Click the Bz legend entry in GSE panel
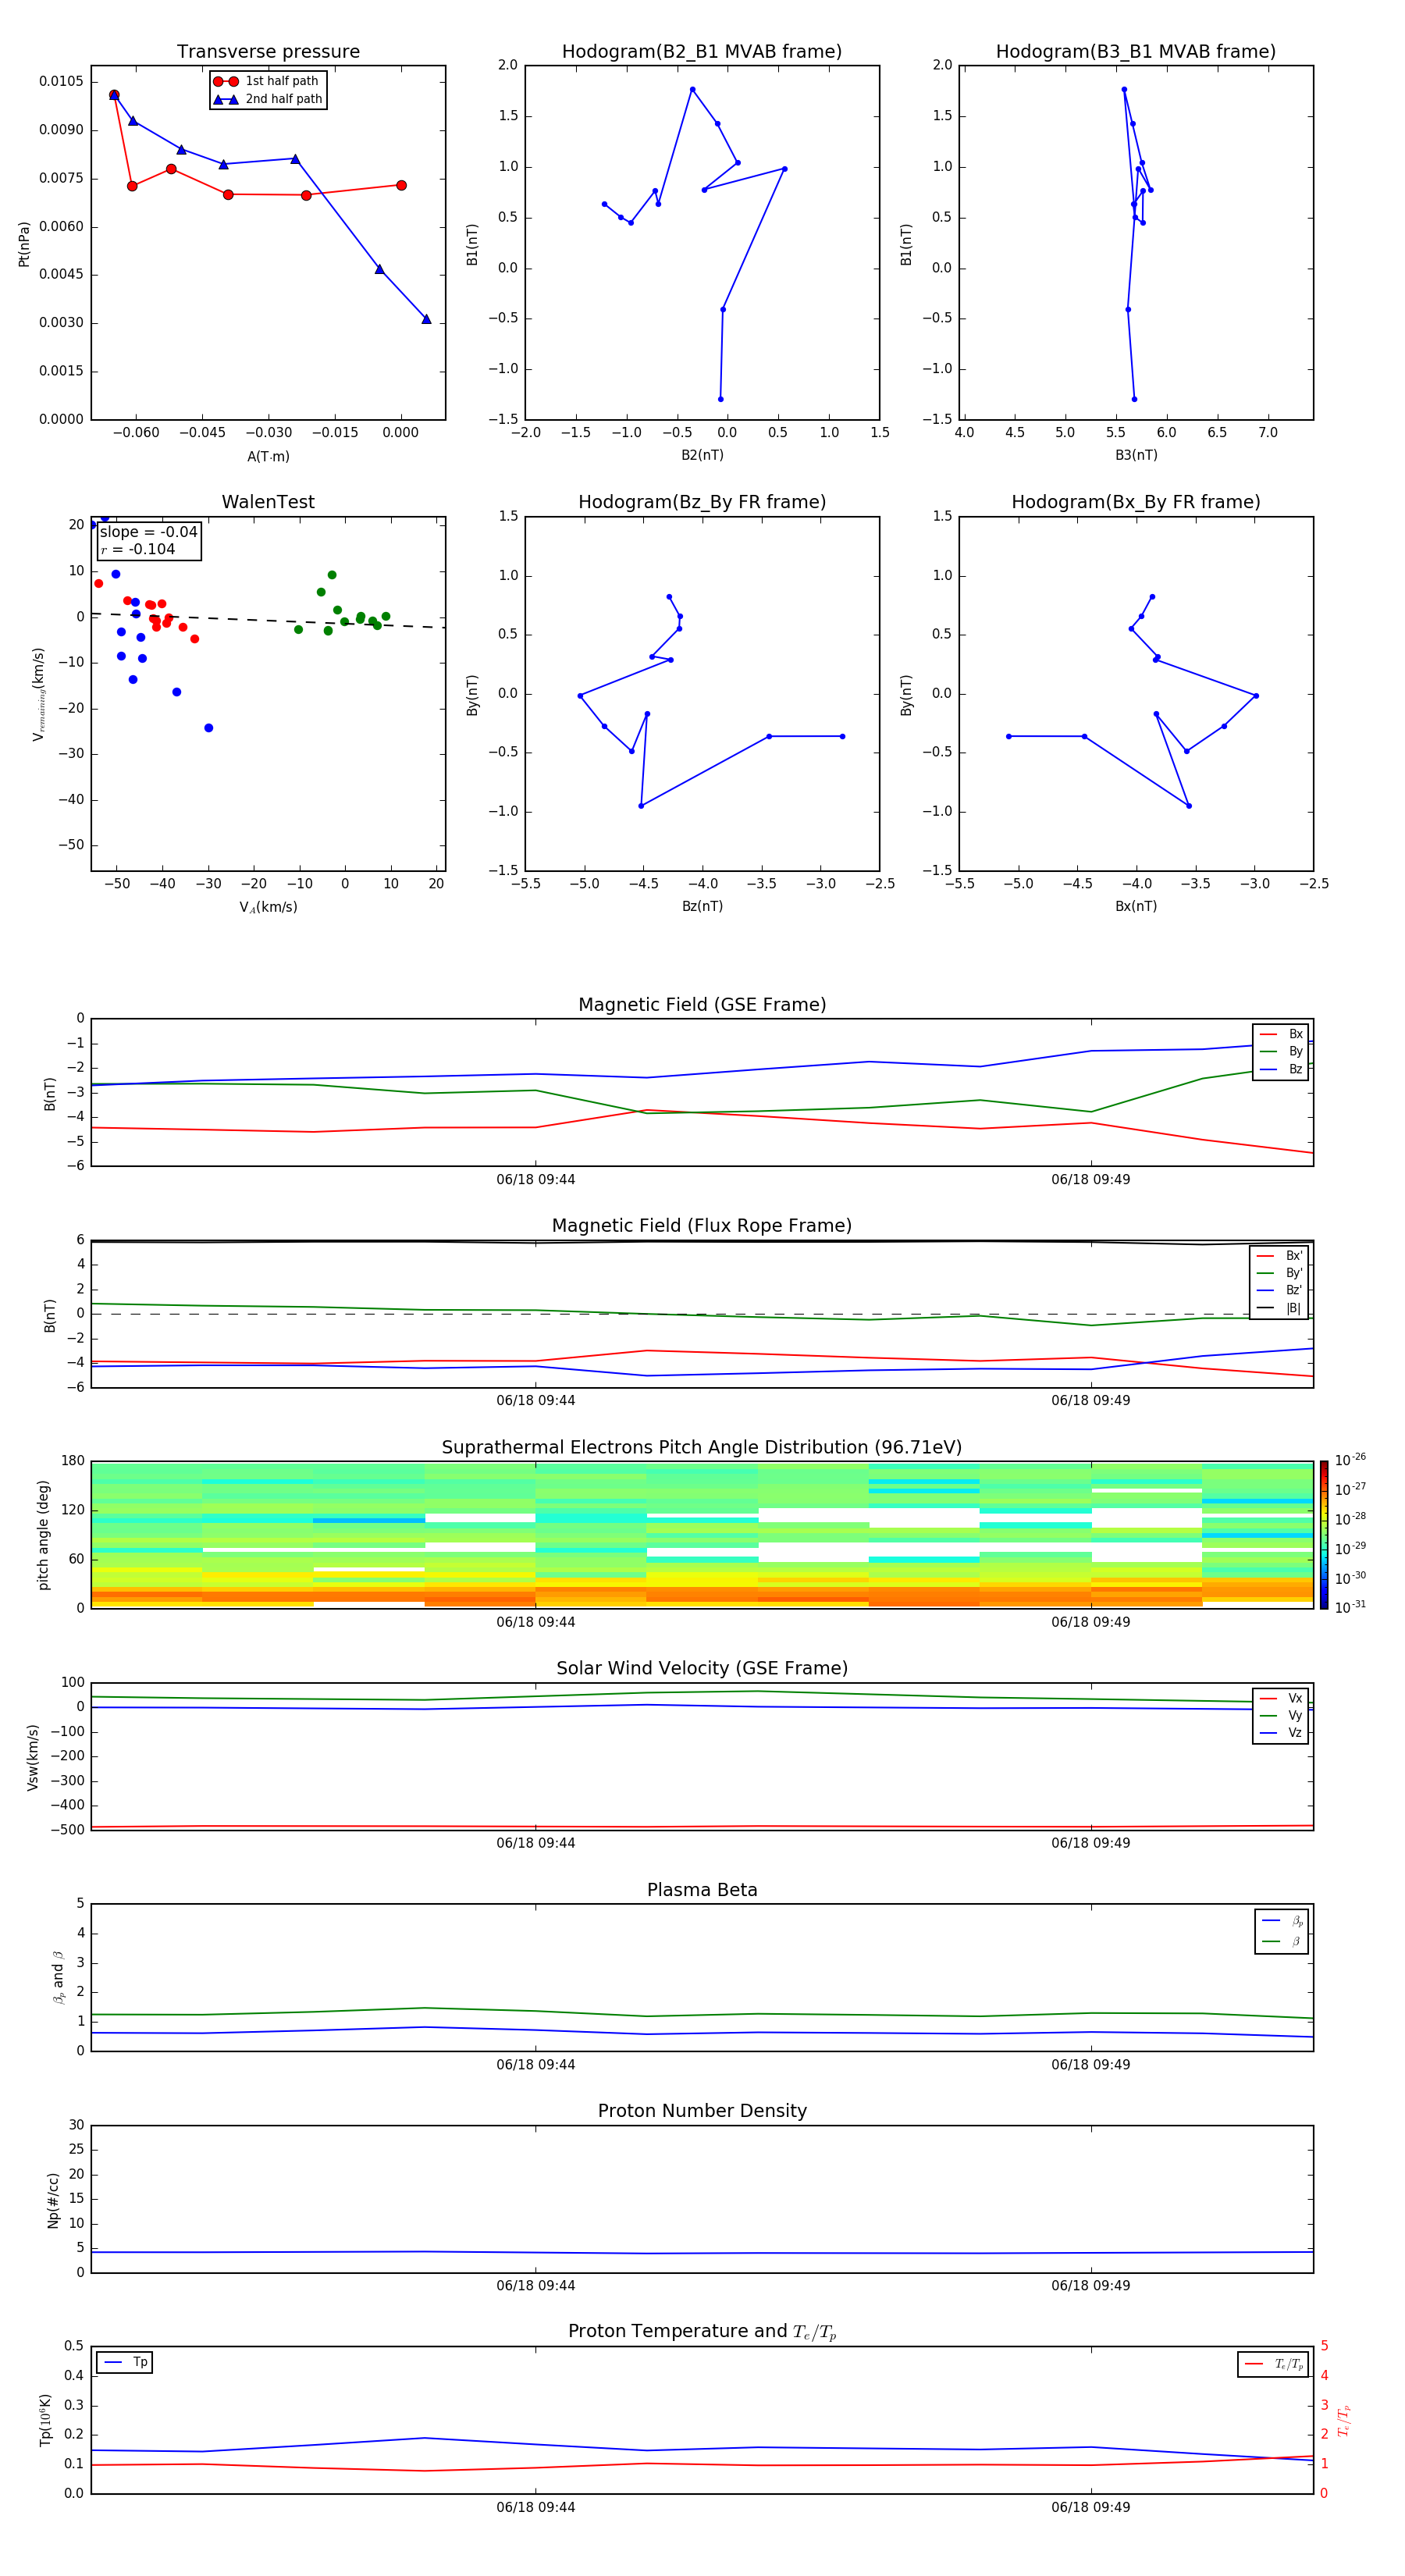1405x2576 pixels. [1281, 1069]
